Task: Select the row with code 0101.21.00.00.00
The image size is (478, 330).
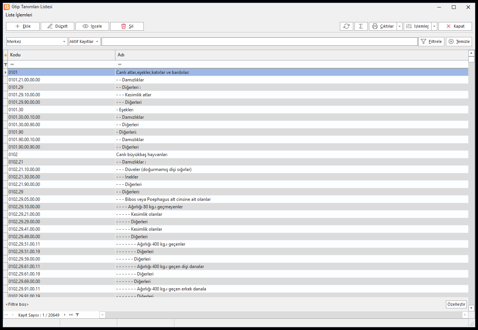Action: 238,80
